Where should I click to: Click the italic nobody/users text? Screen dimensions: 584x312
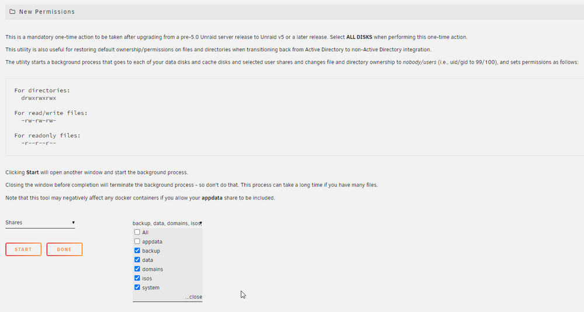click(419, 62)
